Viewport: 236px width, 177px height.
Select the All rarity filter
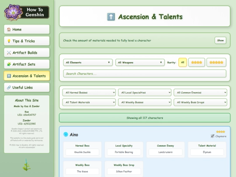(182, 62)
